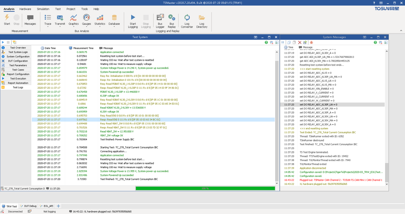Image resolution: width=405 pixels, height=214 pixels.
Task: Open Test Parameters in the sidebar
Action: 16,65
